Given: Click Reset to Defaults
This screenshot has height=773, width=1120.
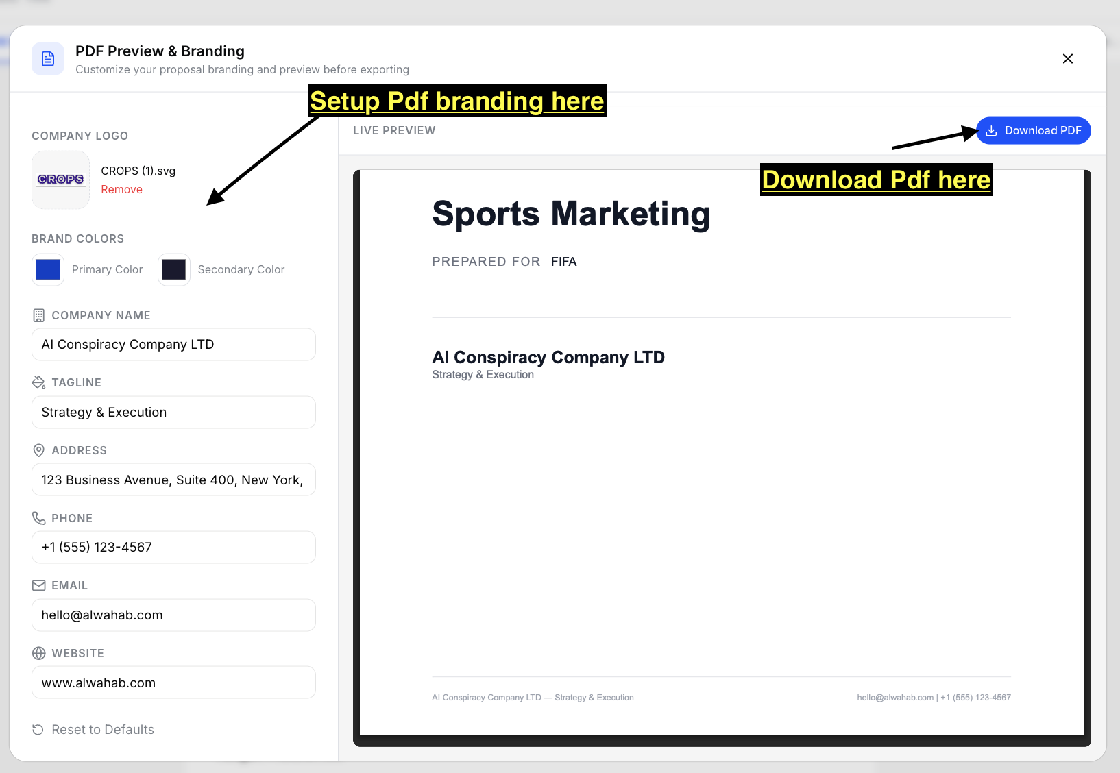Looking at the screenshot, I should click(x=93, y=730).
